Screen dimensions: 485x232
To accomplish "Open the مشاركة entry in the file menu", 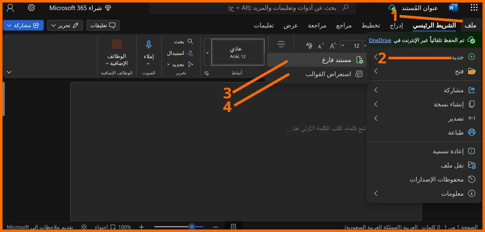I will point(424,90).
